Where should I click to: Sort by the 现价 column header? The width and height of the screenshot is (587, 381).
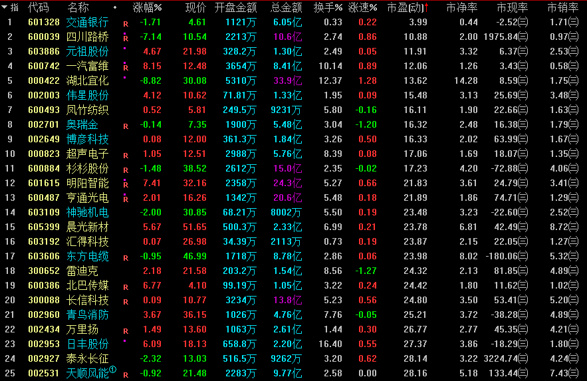196,7
